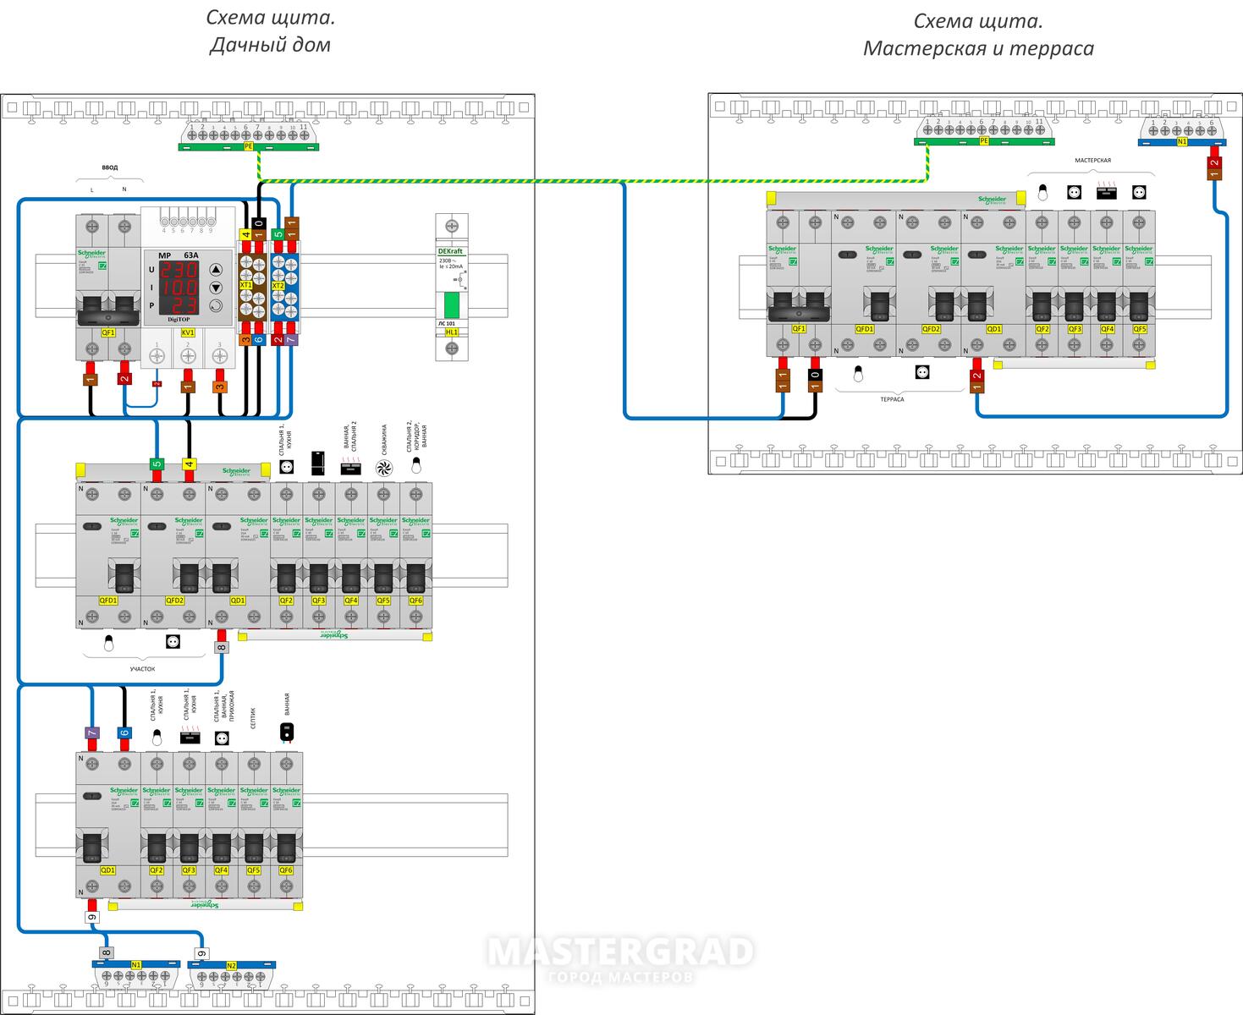Click the down arrow on DigiTOP relay
The image size is (1243, 1015).
click(x=216, y=288)
